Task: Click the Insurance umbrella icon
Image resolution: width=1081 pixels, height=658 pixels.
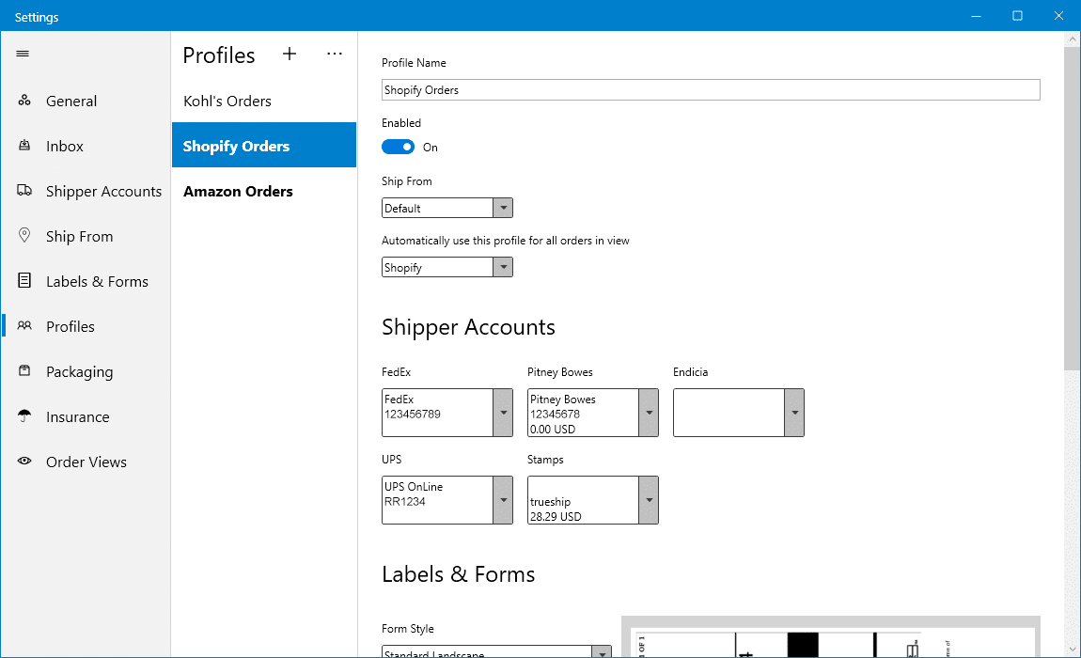Action: click(24, 415)
